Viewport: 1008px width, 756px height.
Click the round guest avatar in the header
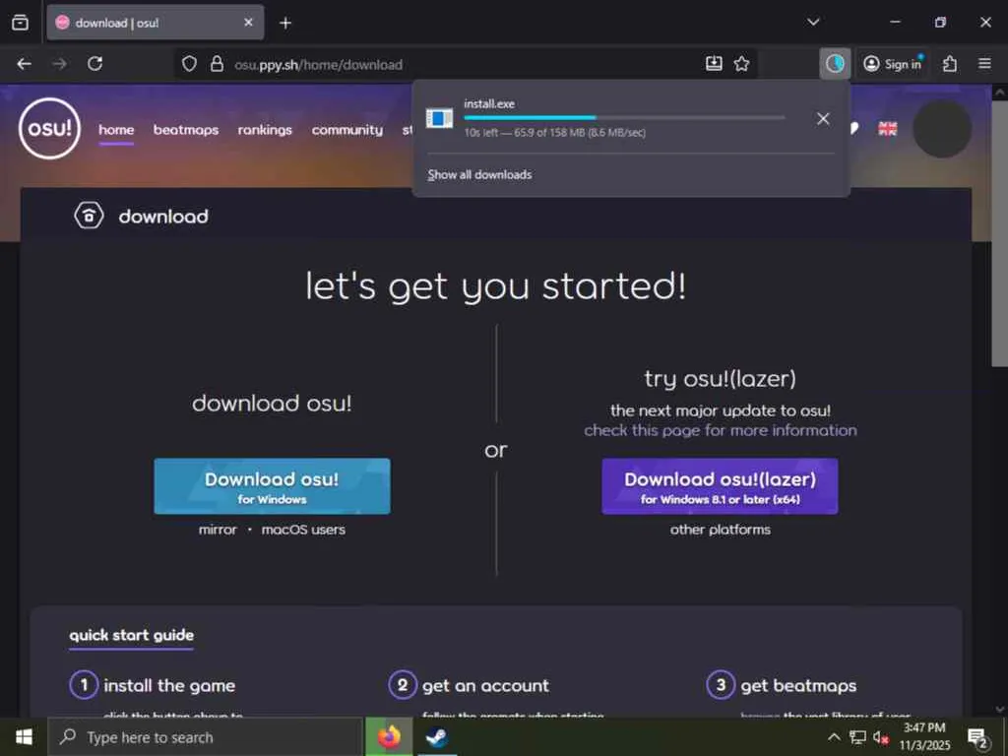[x=942, y=129]
